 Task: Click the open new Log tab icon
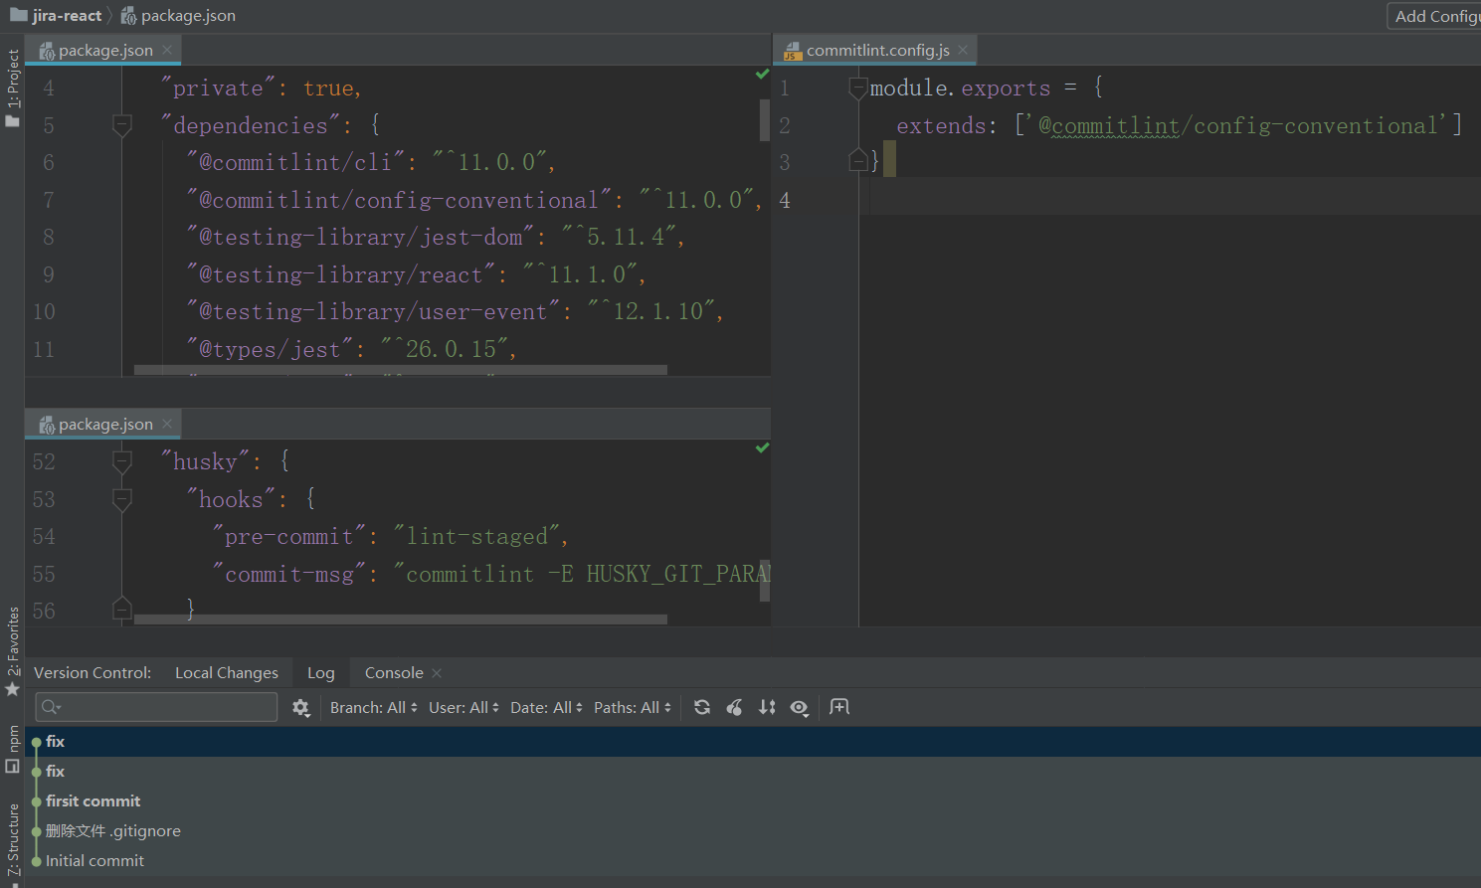[839, 707]
